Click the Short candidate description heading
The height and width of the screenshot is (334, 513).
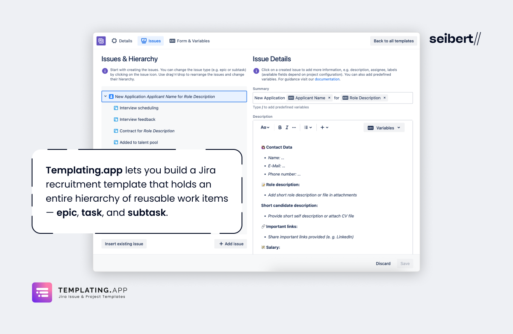tap(289, 206)
